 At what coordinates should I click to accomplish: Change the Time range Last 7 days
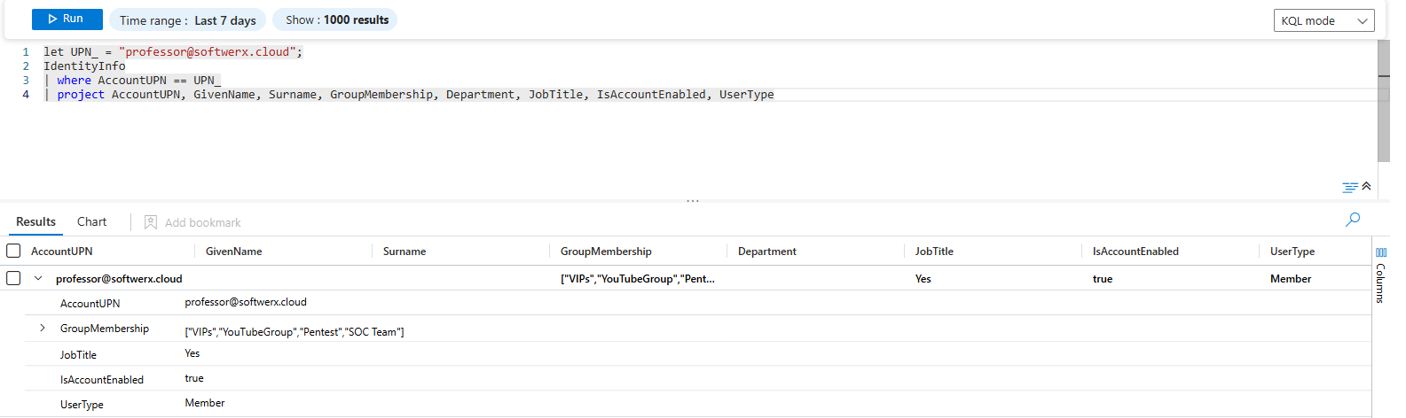(x=188, y=19)
